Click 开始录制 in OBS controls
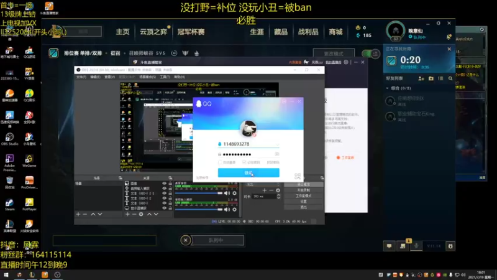 (x=304, y=190)
